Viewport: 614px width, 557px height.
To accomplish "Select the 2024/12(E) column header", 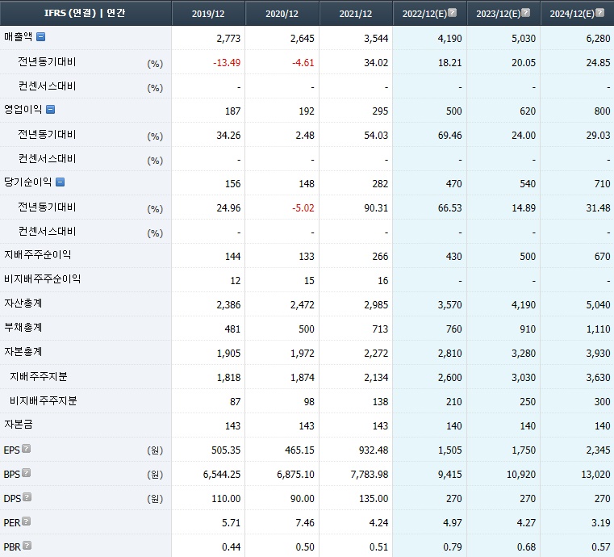I will point(577,14).
